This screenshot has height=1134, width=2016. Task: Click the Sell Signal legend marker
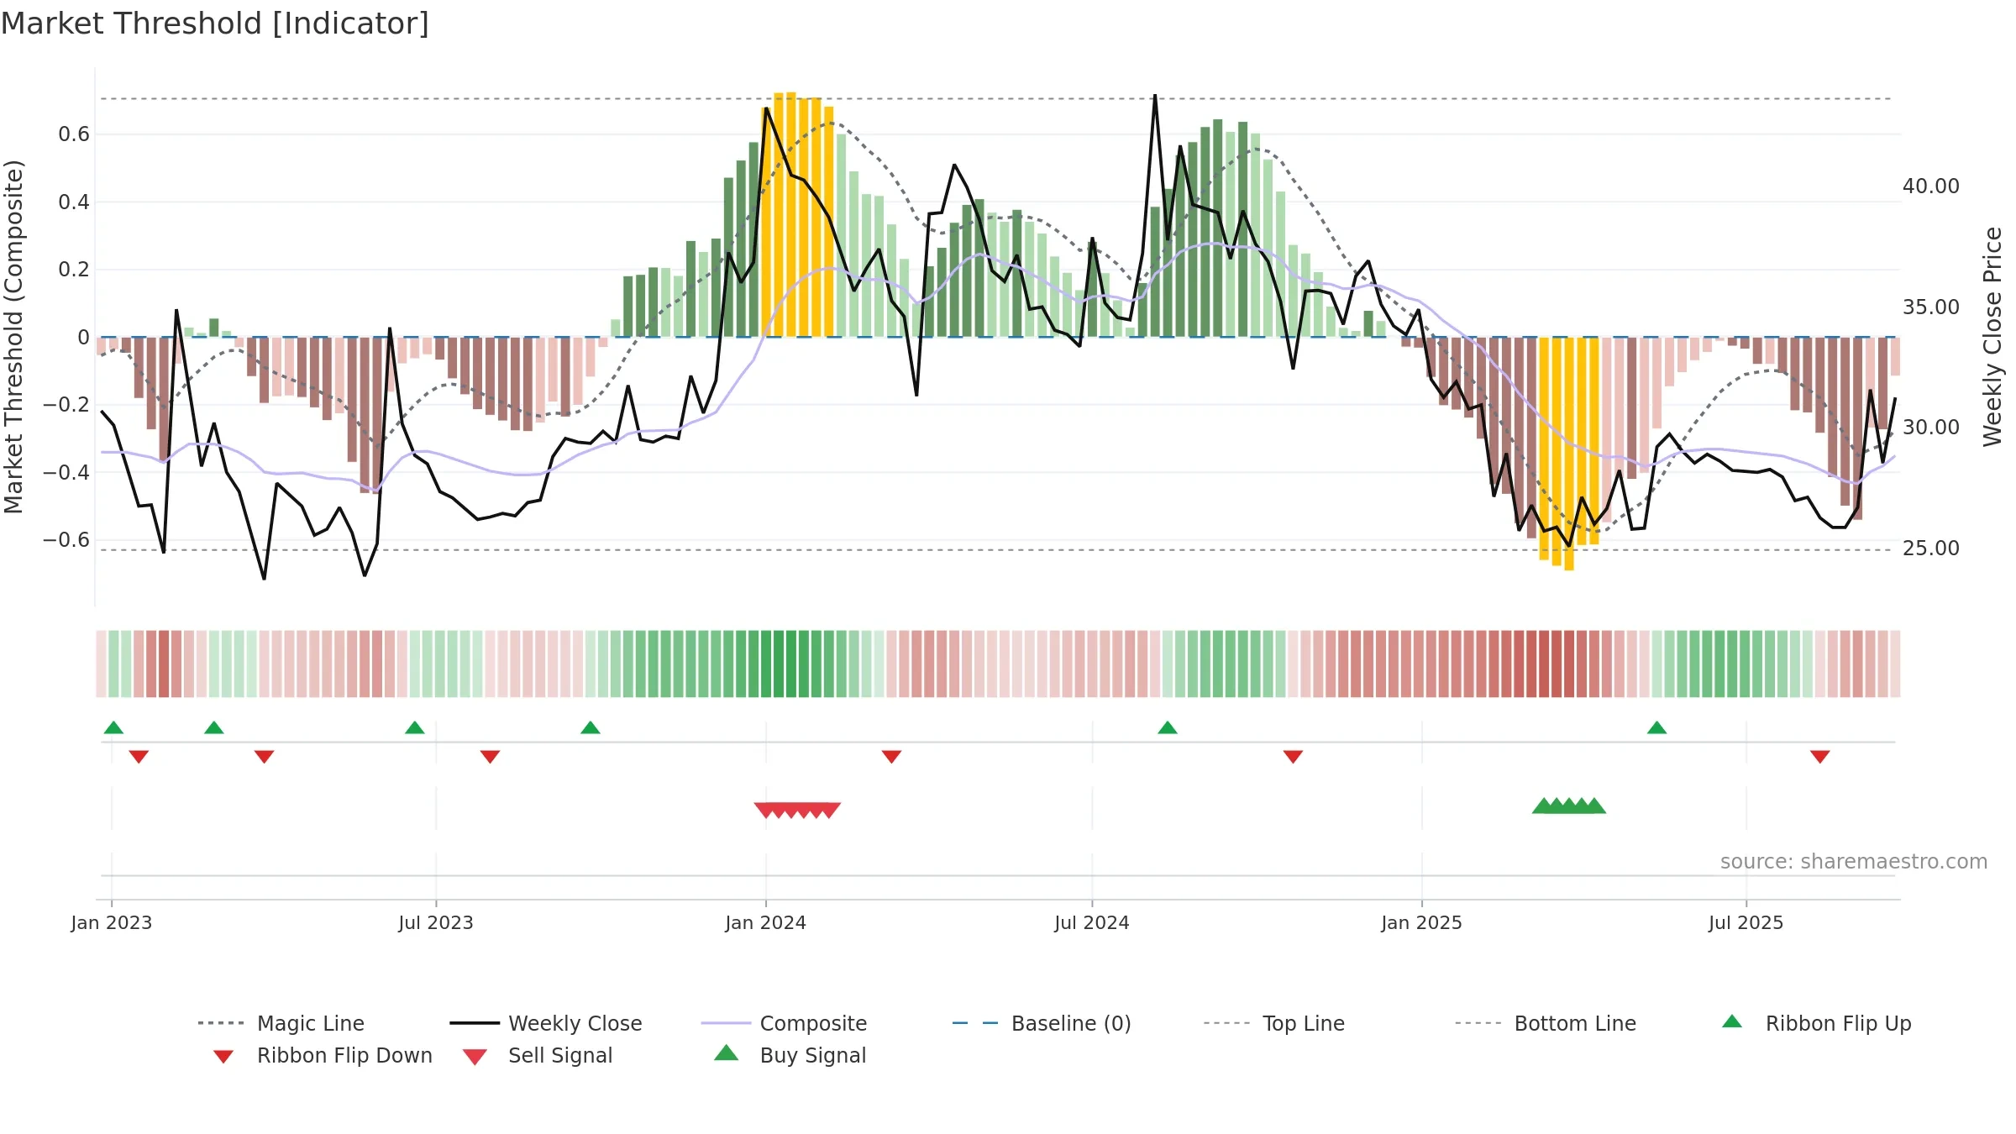(475, 1057)
